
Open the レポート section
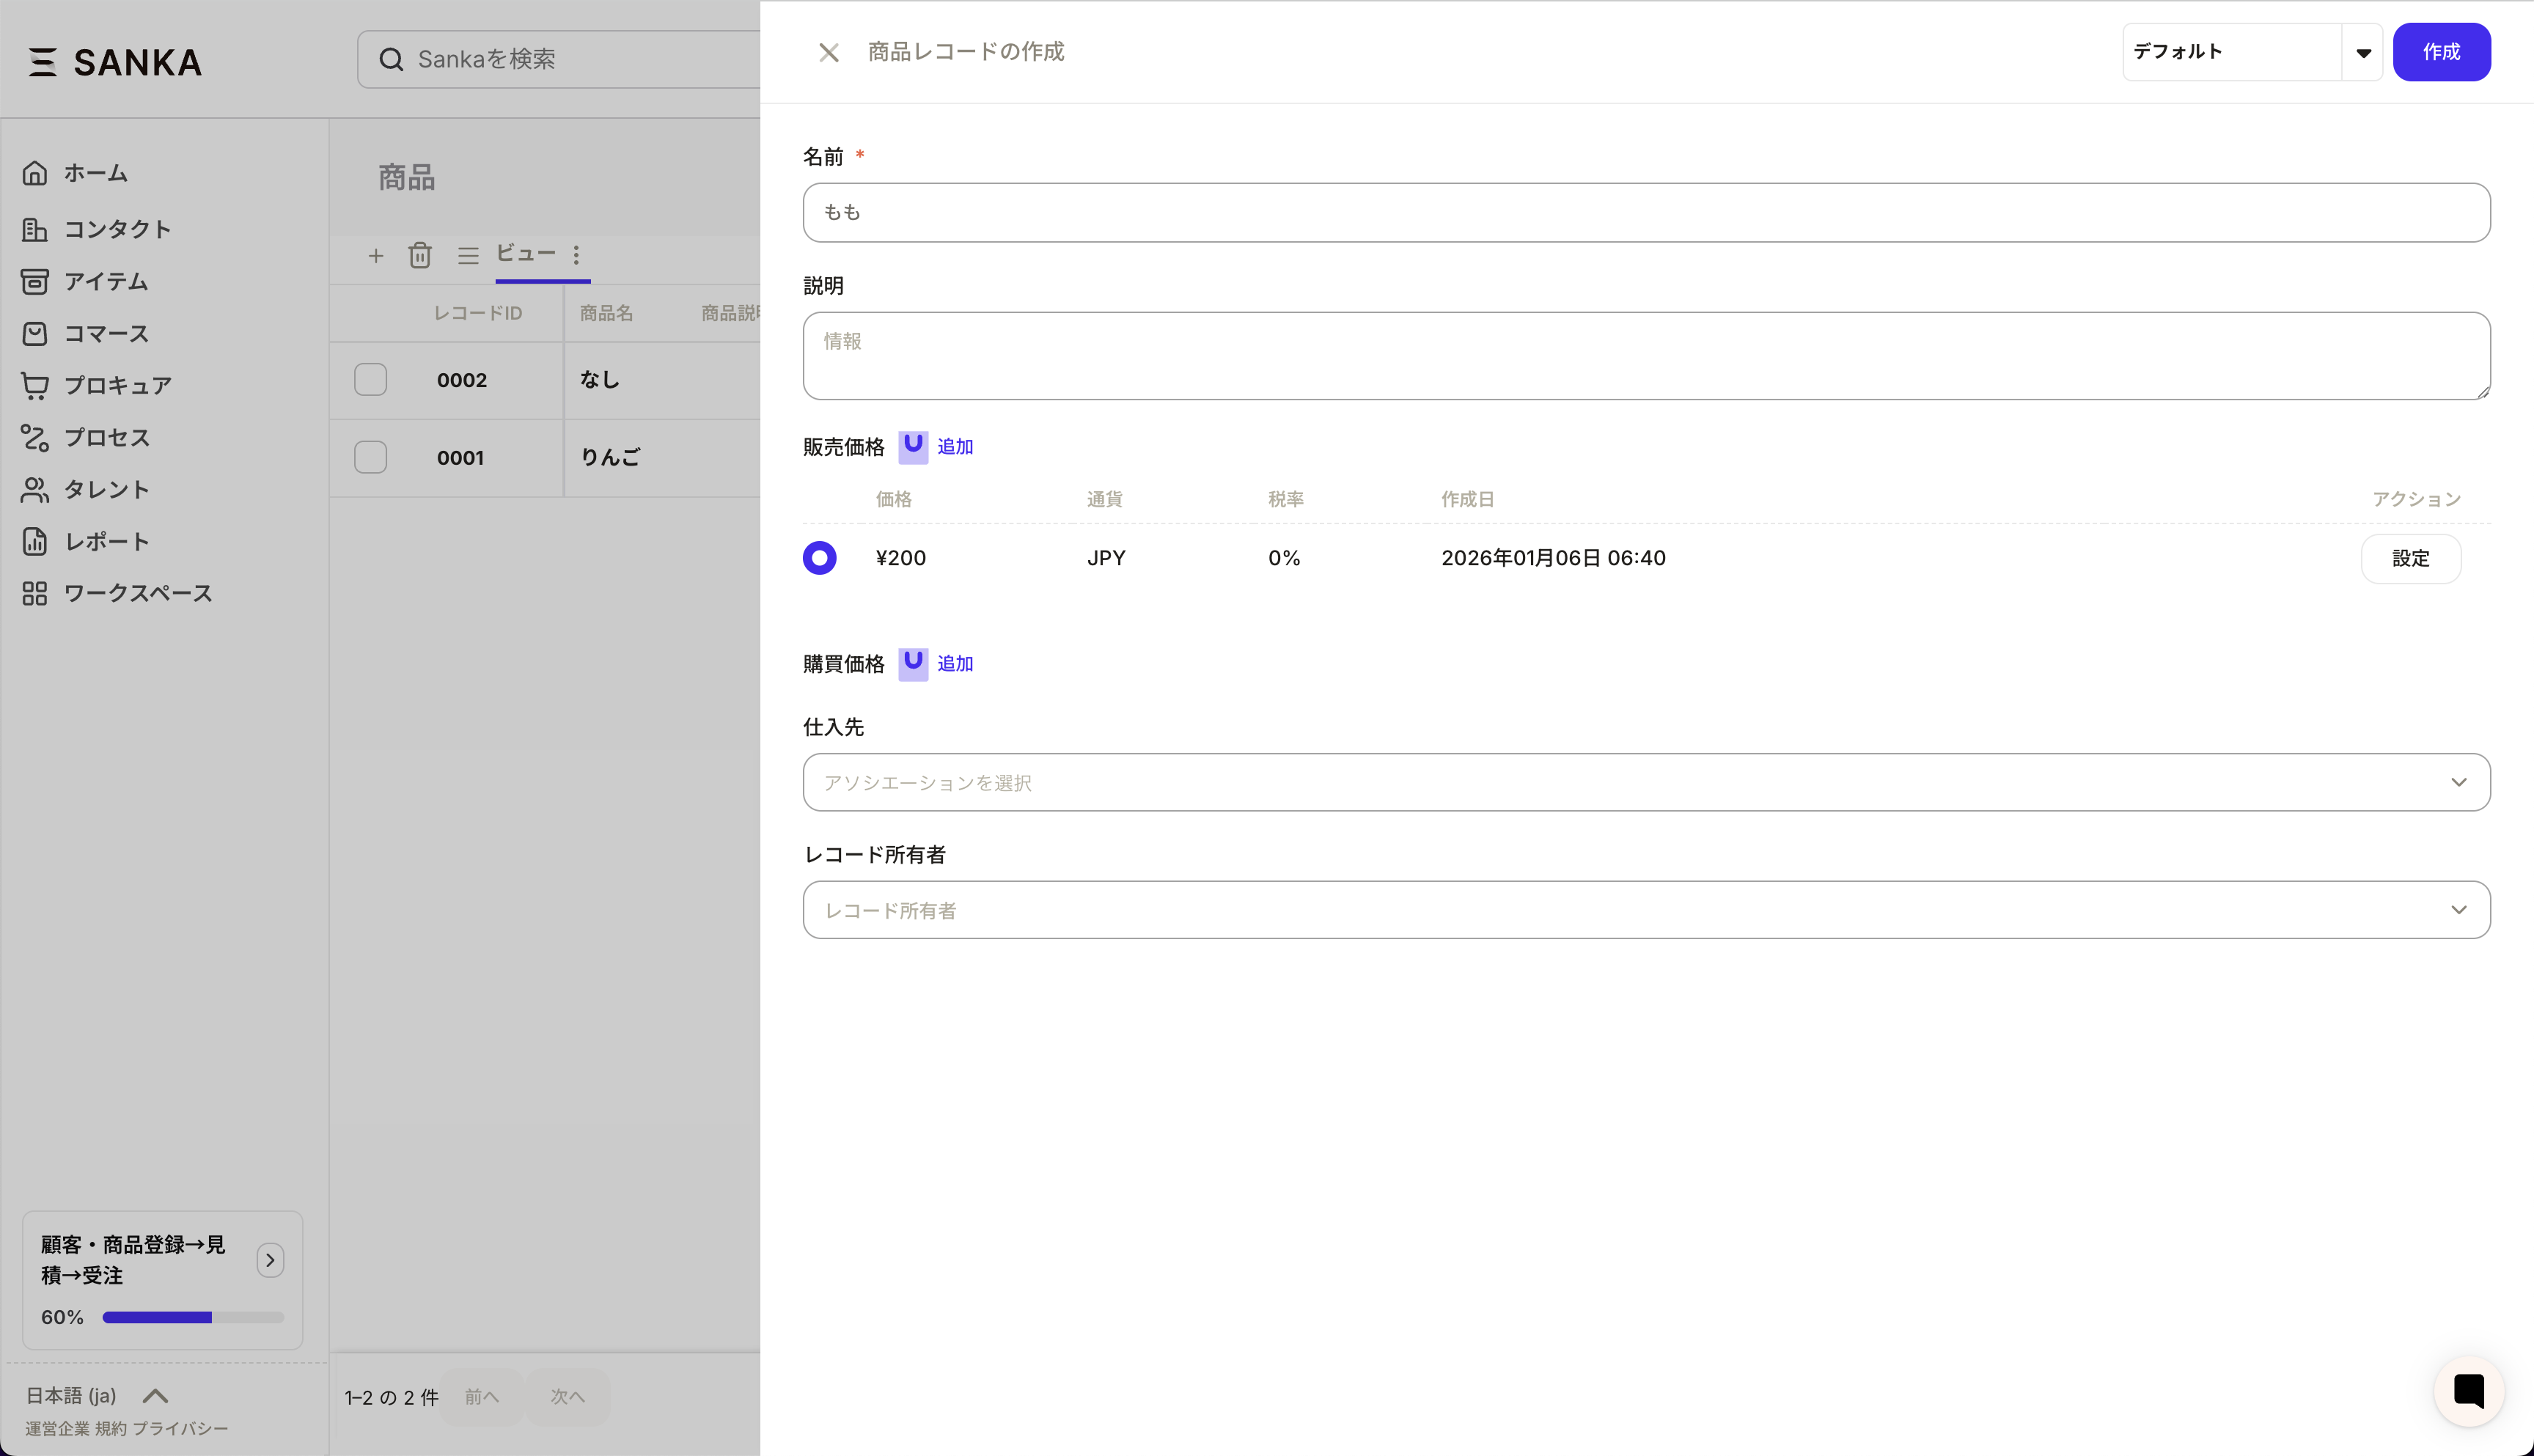coord(103,541)
